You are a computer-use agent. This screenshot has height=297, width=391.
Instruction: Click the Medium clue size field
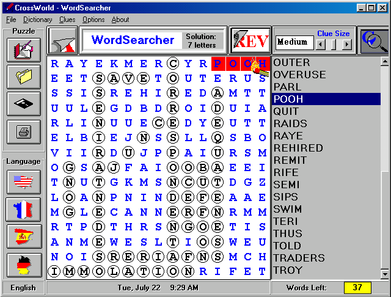(294, 42)
